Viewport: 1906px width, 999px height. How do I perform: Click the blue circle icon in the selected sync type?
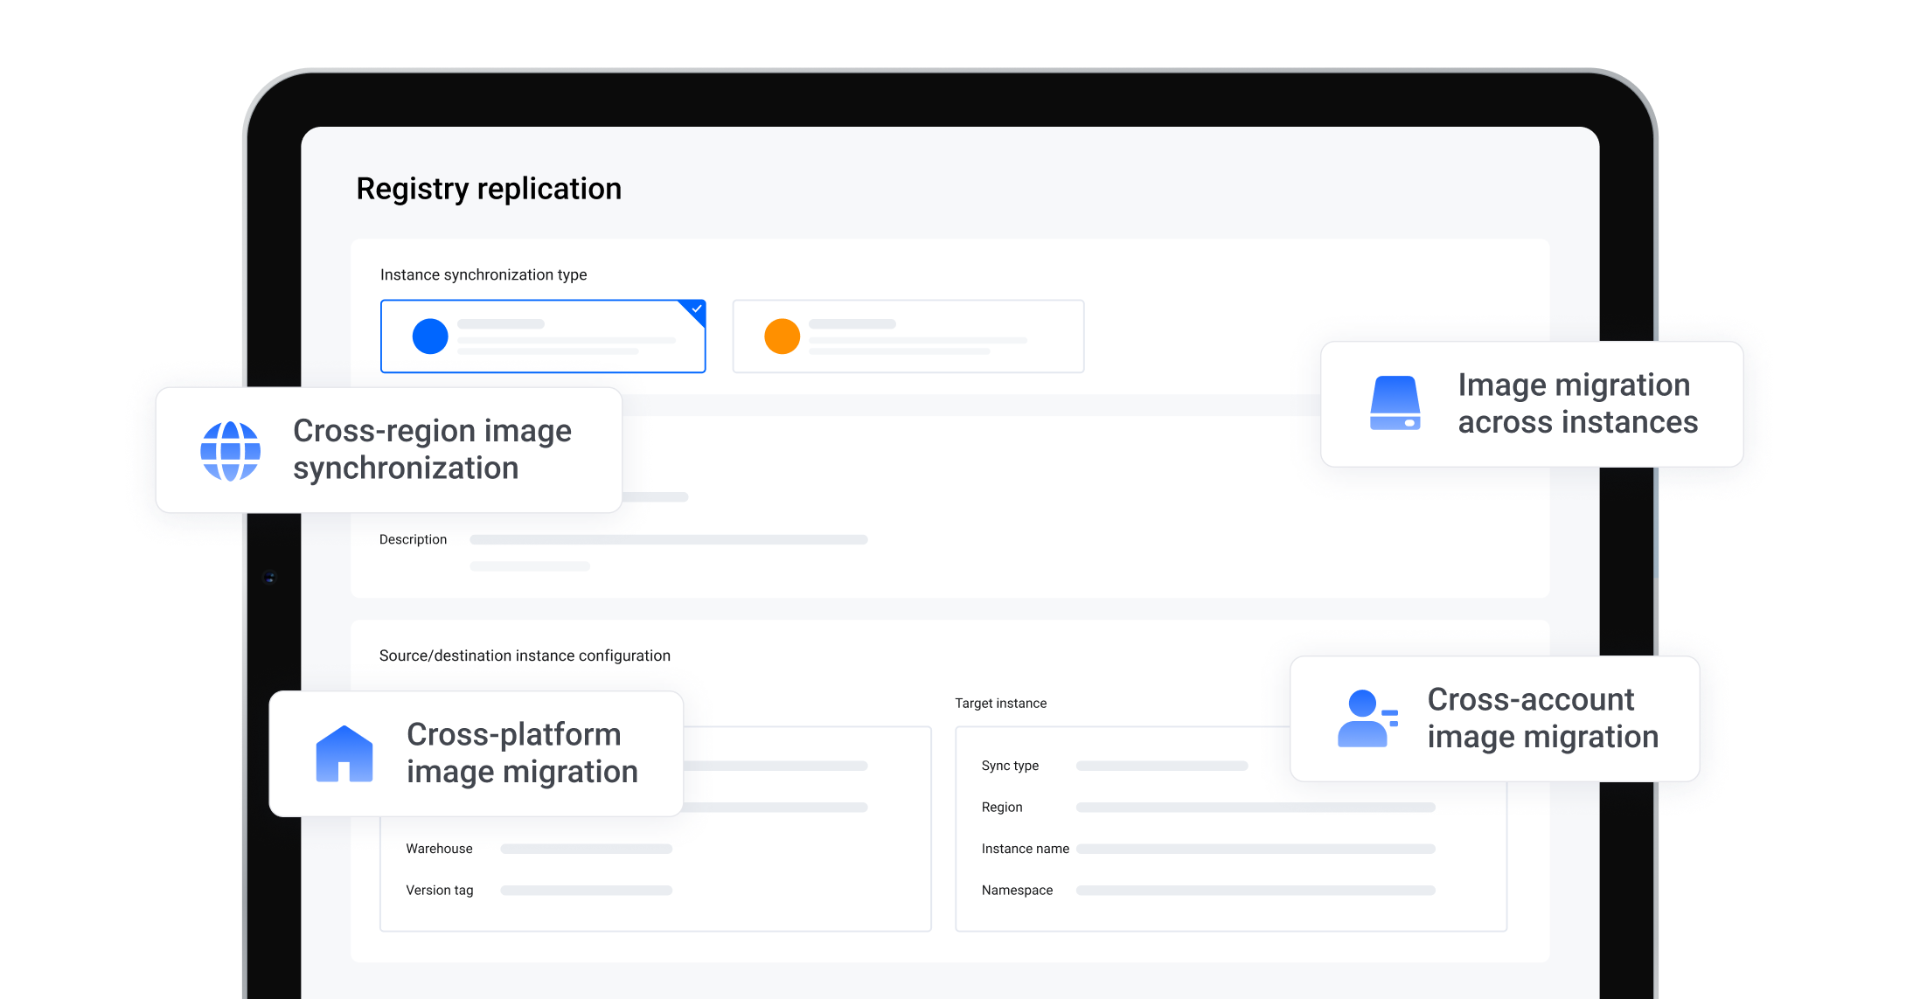(x=430, y=336)
